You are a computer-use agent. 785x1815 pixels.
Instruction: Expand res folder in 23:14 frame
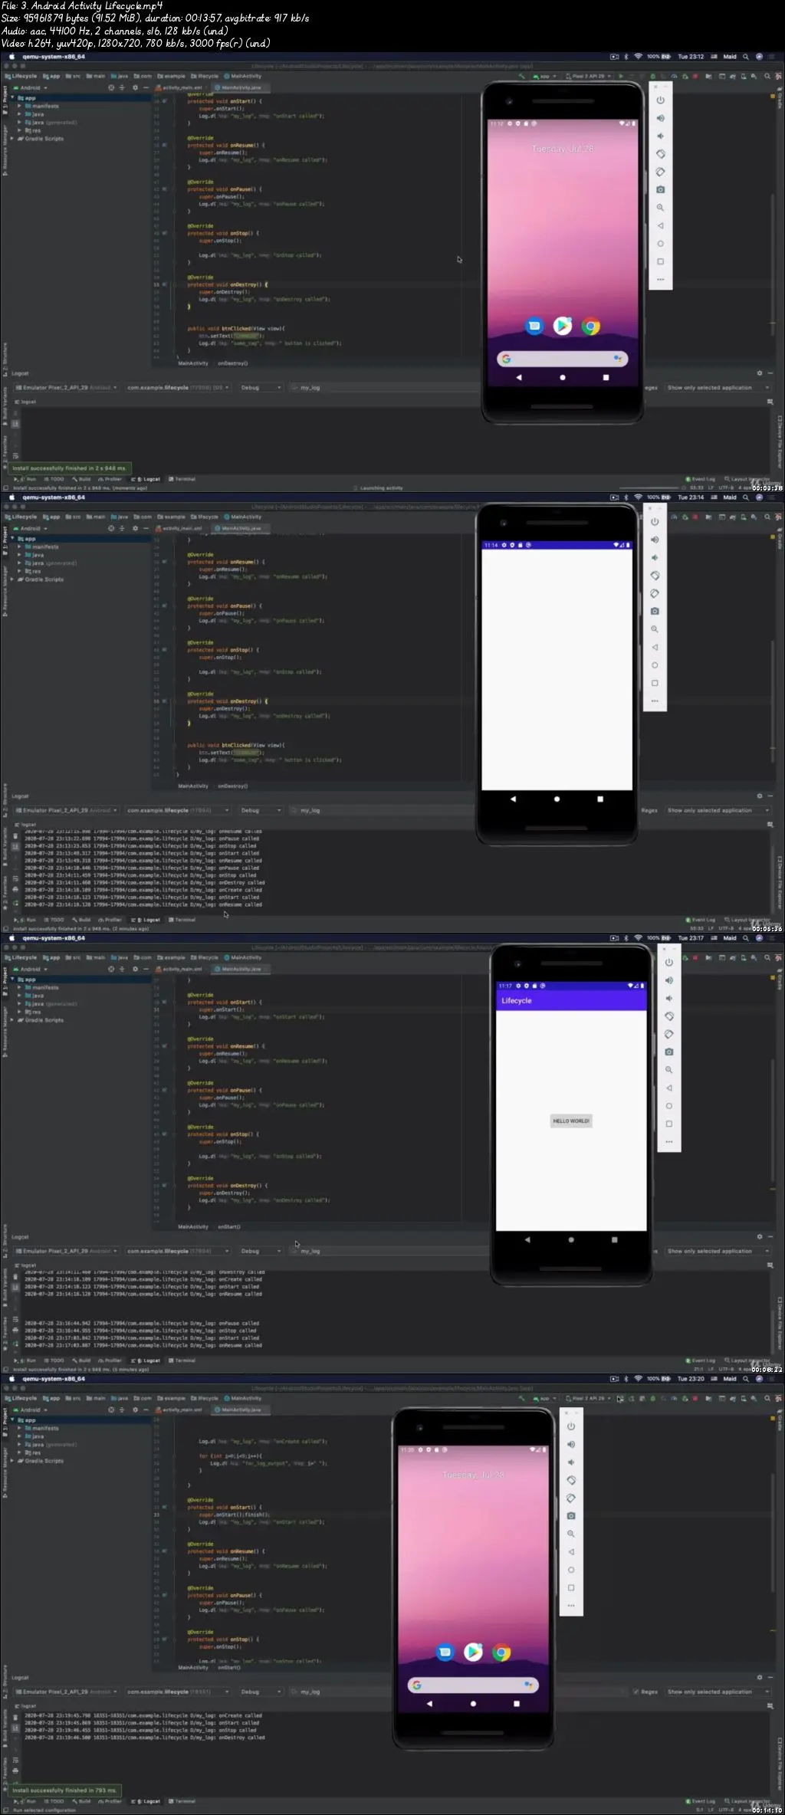point(21,571)
